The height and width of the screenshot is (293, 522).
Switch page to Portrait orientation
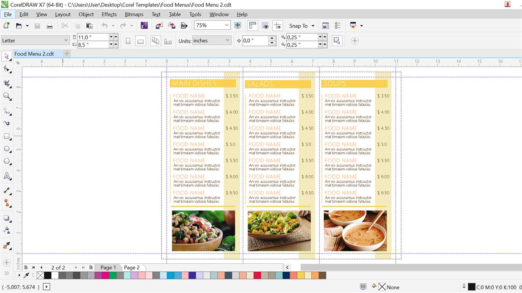(x=128, y=41)
